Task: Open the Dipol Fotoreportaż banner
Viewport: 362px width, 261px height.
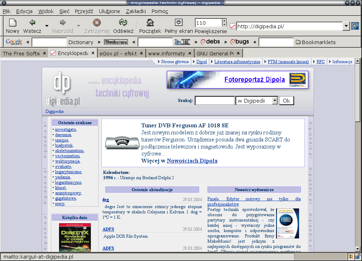Action: coord(237,80)
